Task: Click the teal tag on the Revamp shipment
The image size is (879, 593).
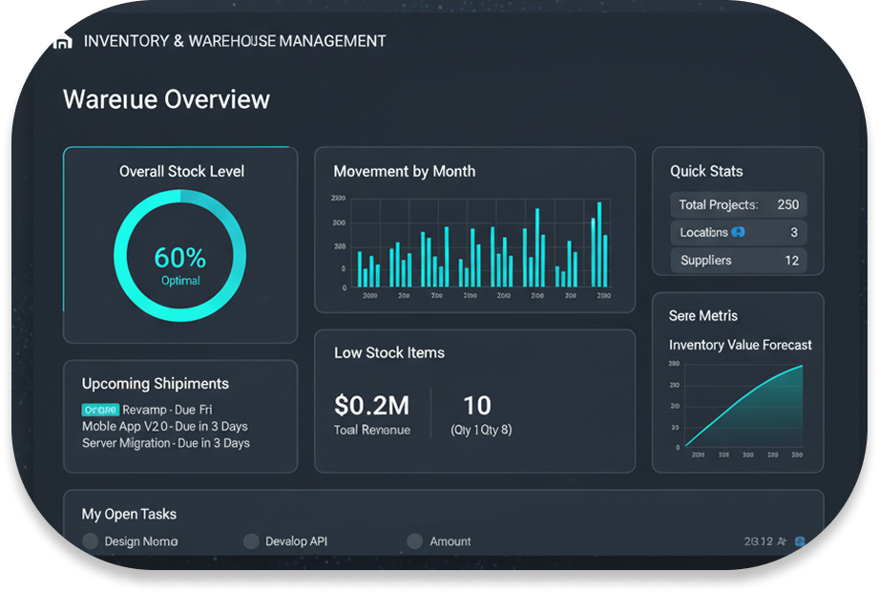Action: 100,409
